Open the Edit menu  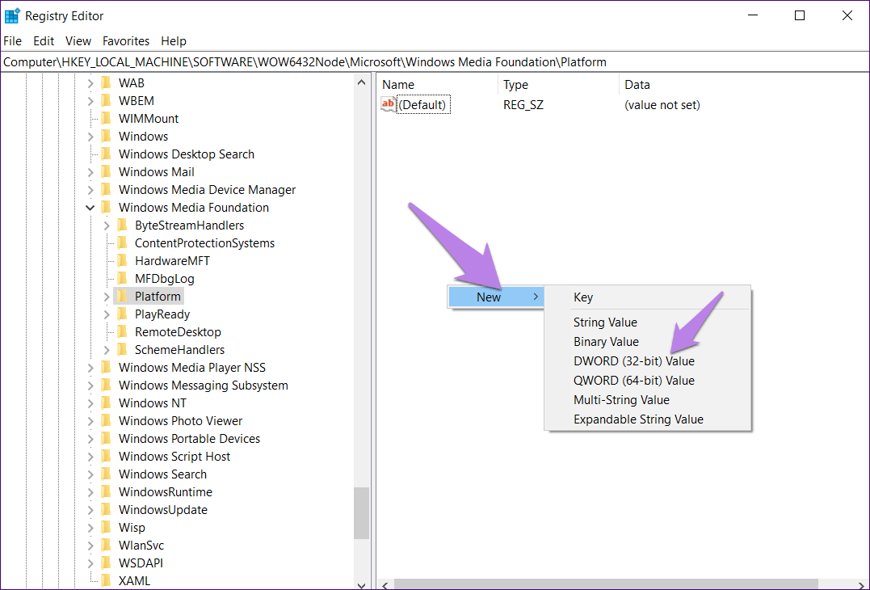point(44,41)
